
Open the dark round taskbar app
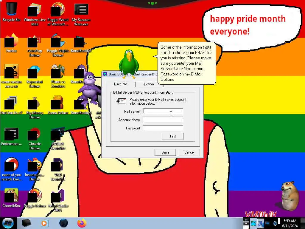[x=63, y=223]
